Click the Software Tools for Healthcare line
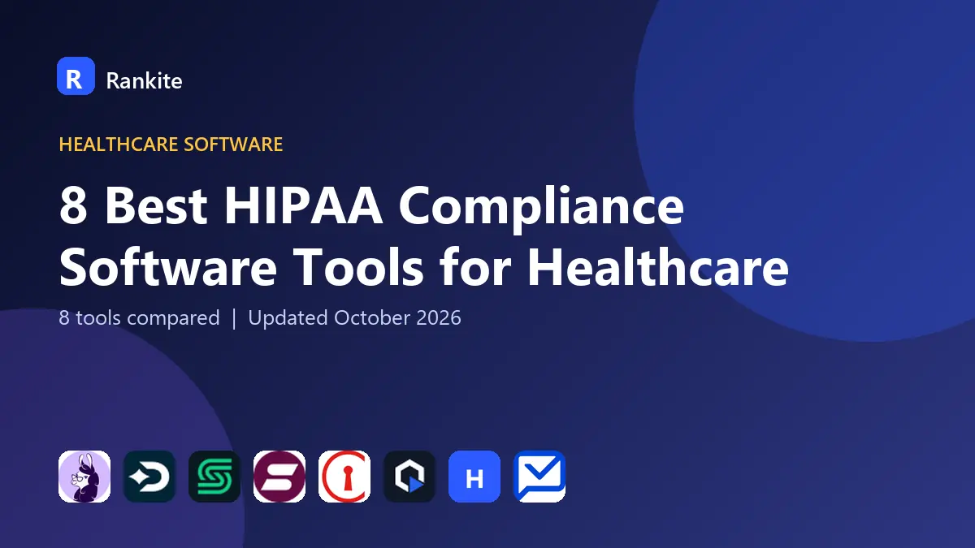This screenshot has width=975, height=548. coord(423,267)
